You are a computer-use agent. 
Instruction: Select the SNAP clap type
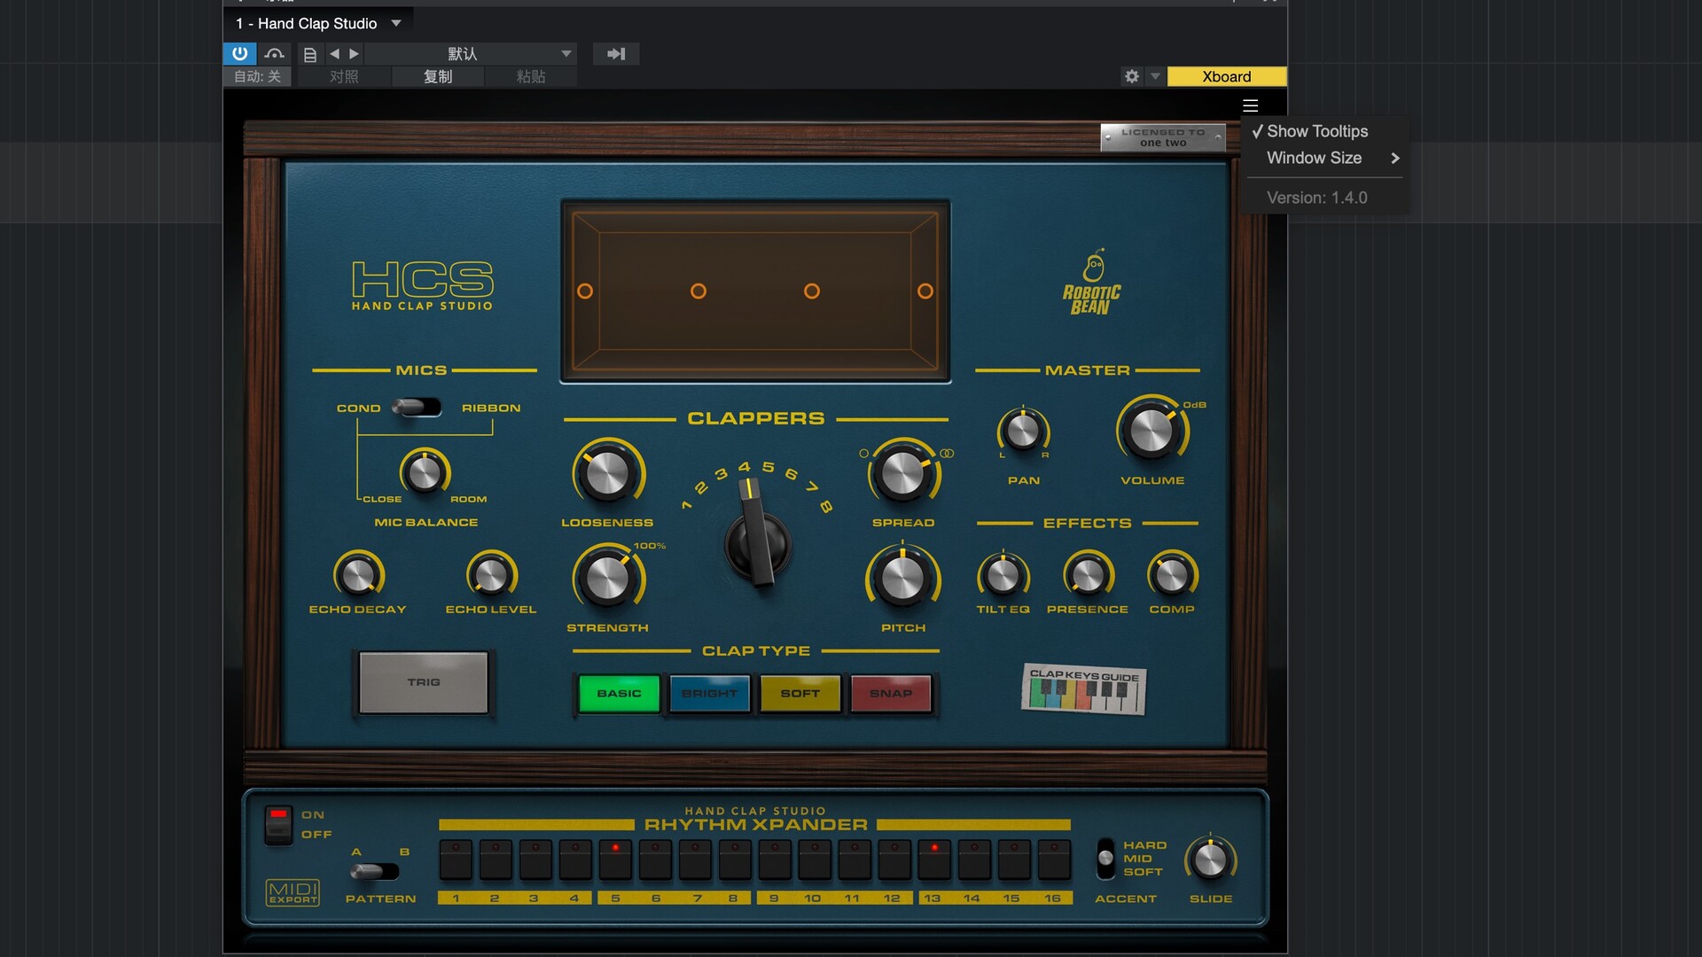[891, 693]
